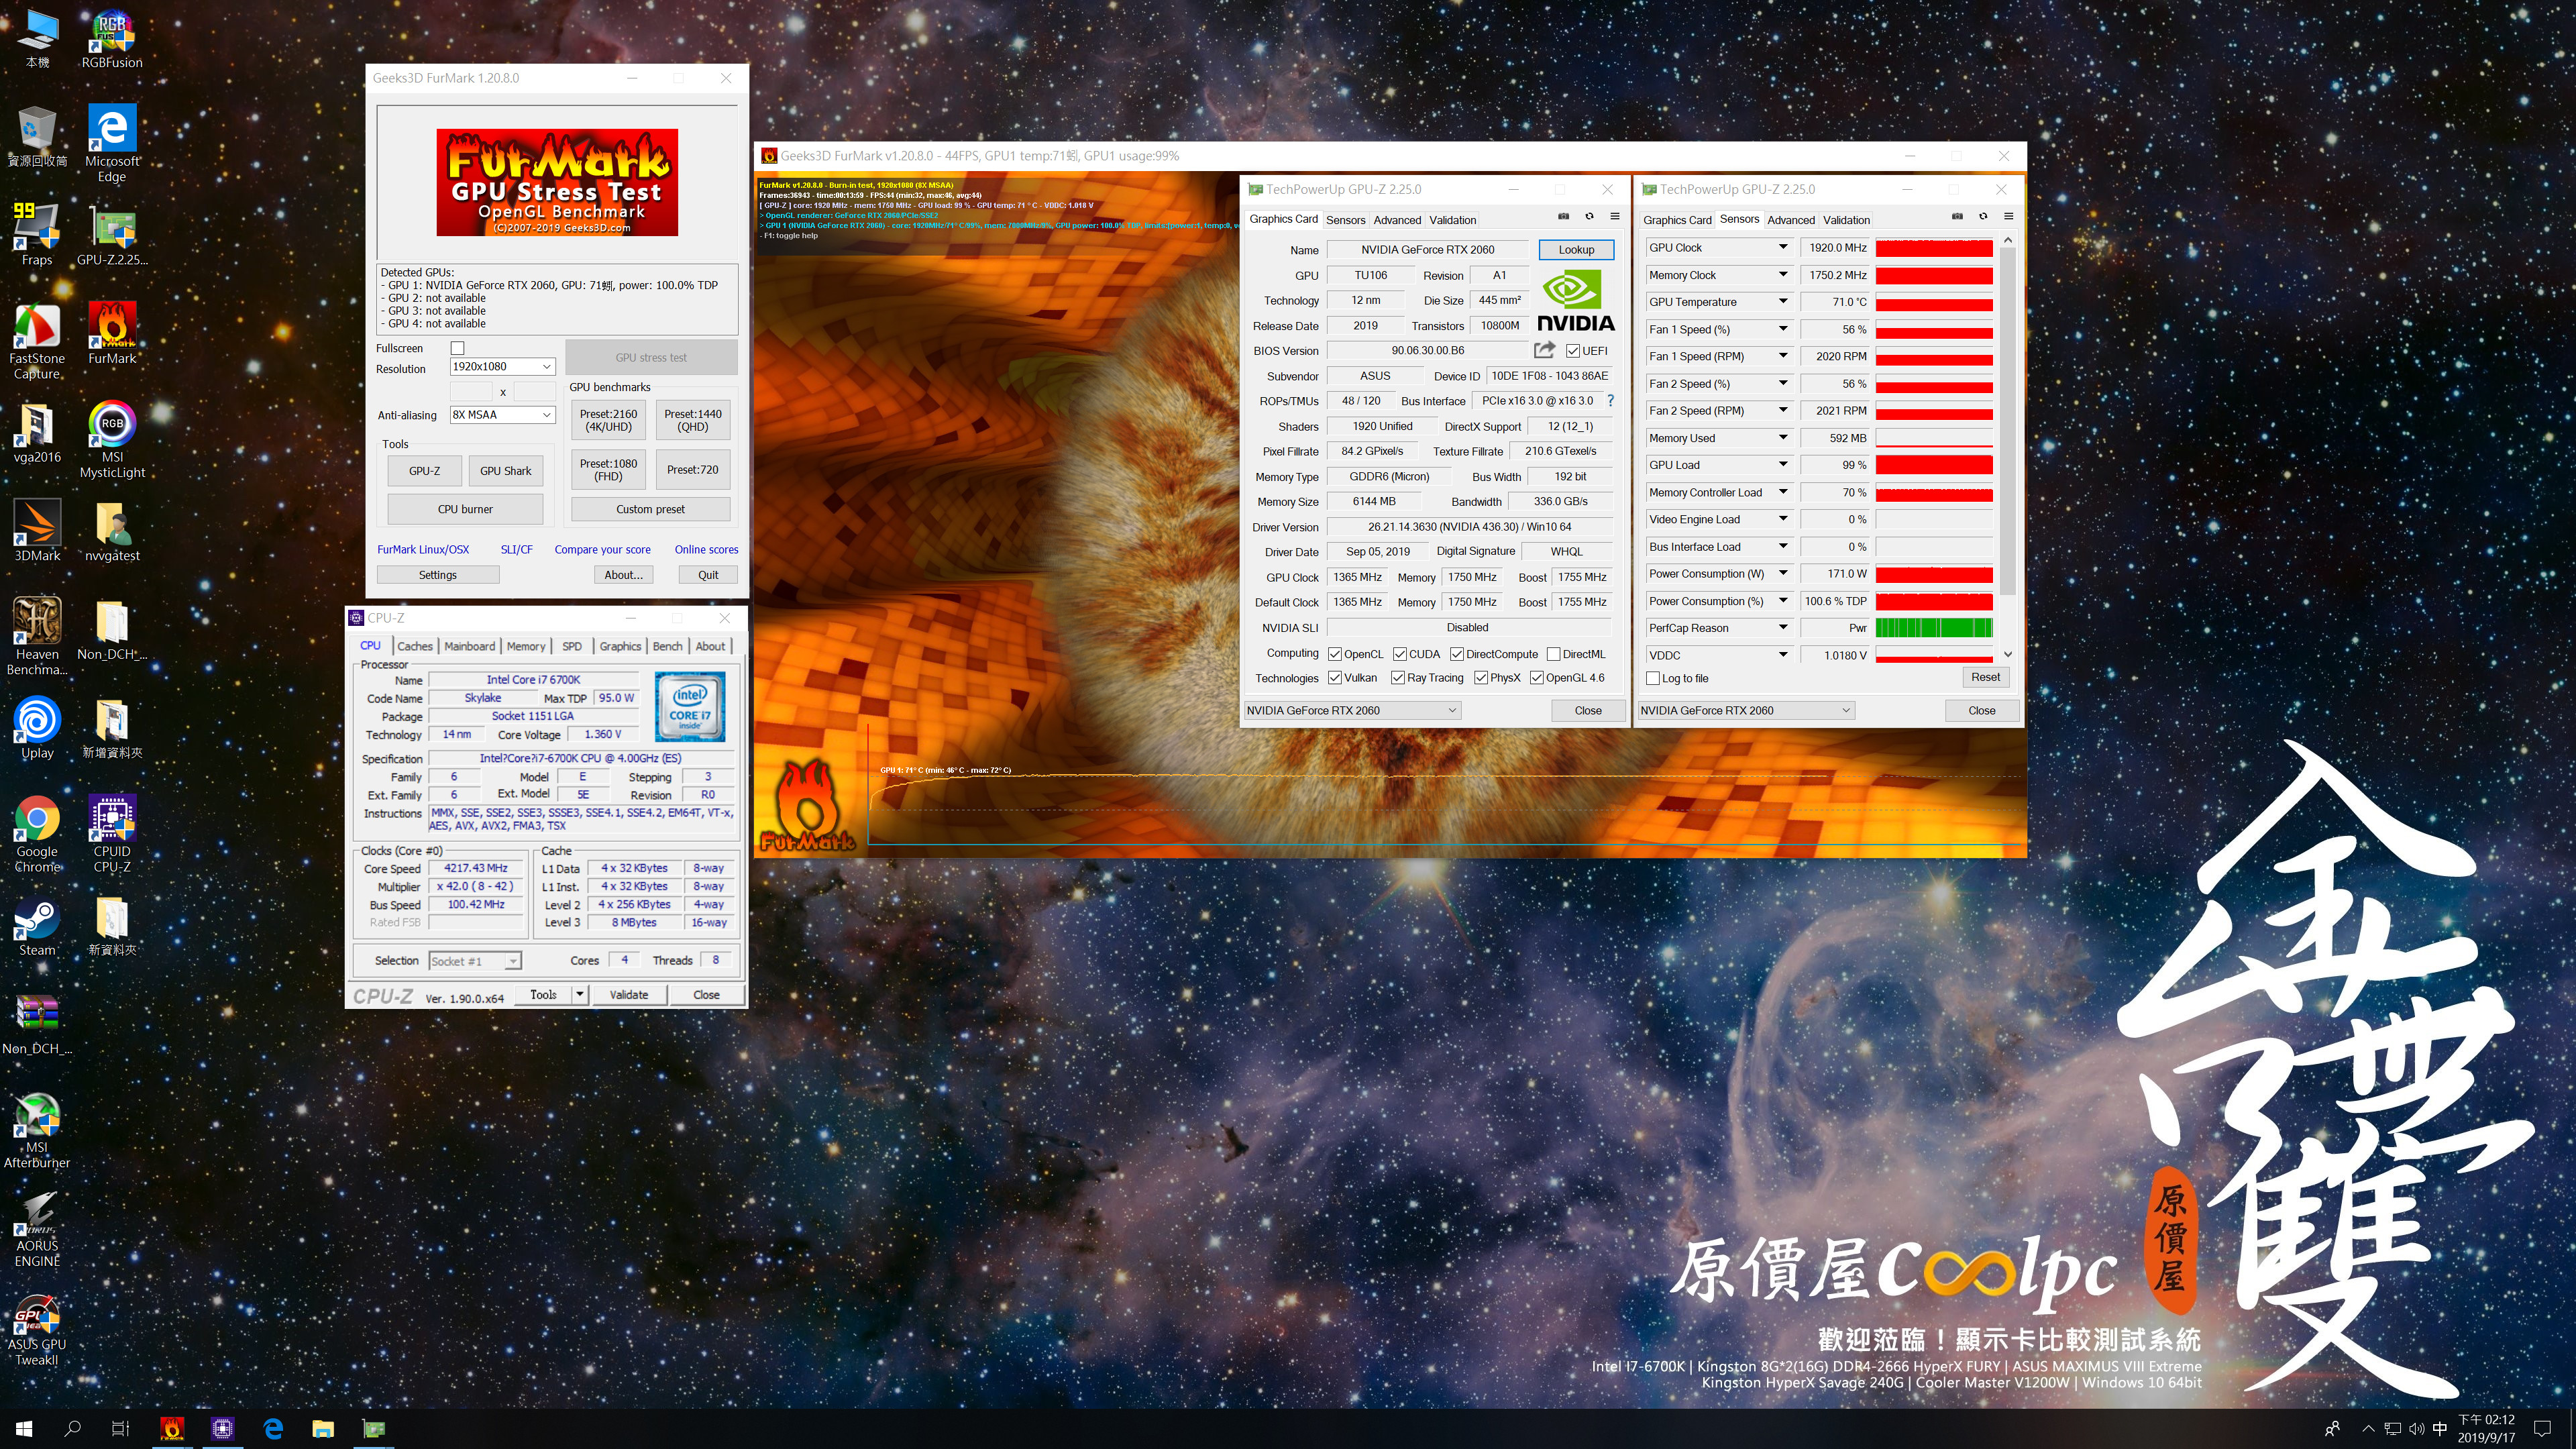This screenshot has height=1449, width=2576.
Task: Toggle CUDA checkbox in GPU-Z
Action: point(1399,654)
